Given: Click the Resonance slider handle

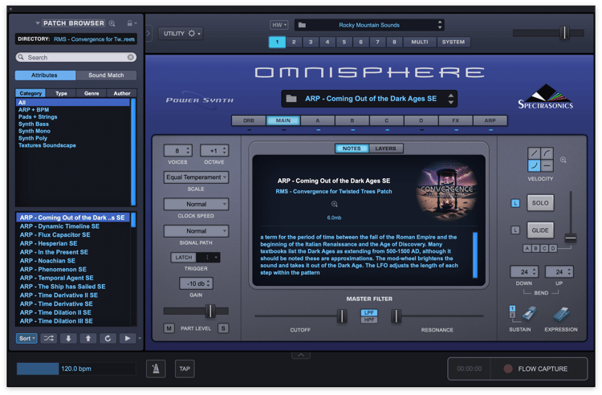Looking at the screenshot, I should (396, 316).
